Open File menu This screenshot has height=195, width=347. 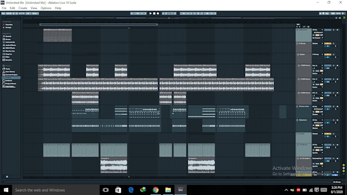point(4,8)
